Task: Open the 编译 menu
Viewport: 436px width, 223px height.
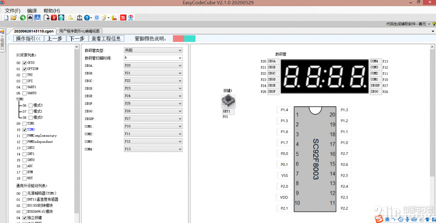Action: 32,11
